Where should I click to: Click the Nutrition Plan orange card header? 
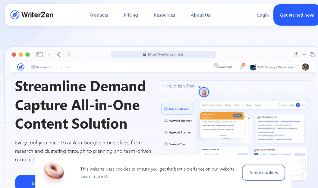(x=222, y=116)
